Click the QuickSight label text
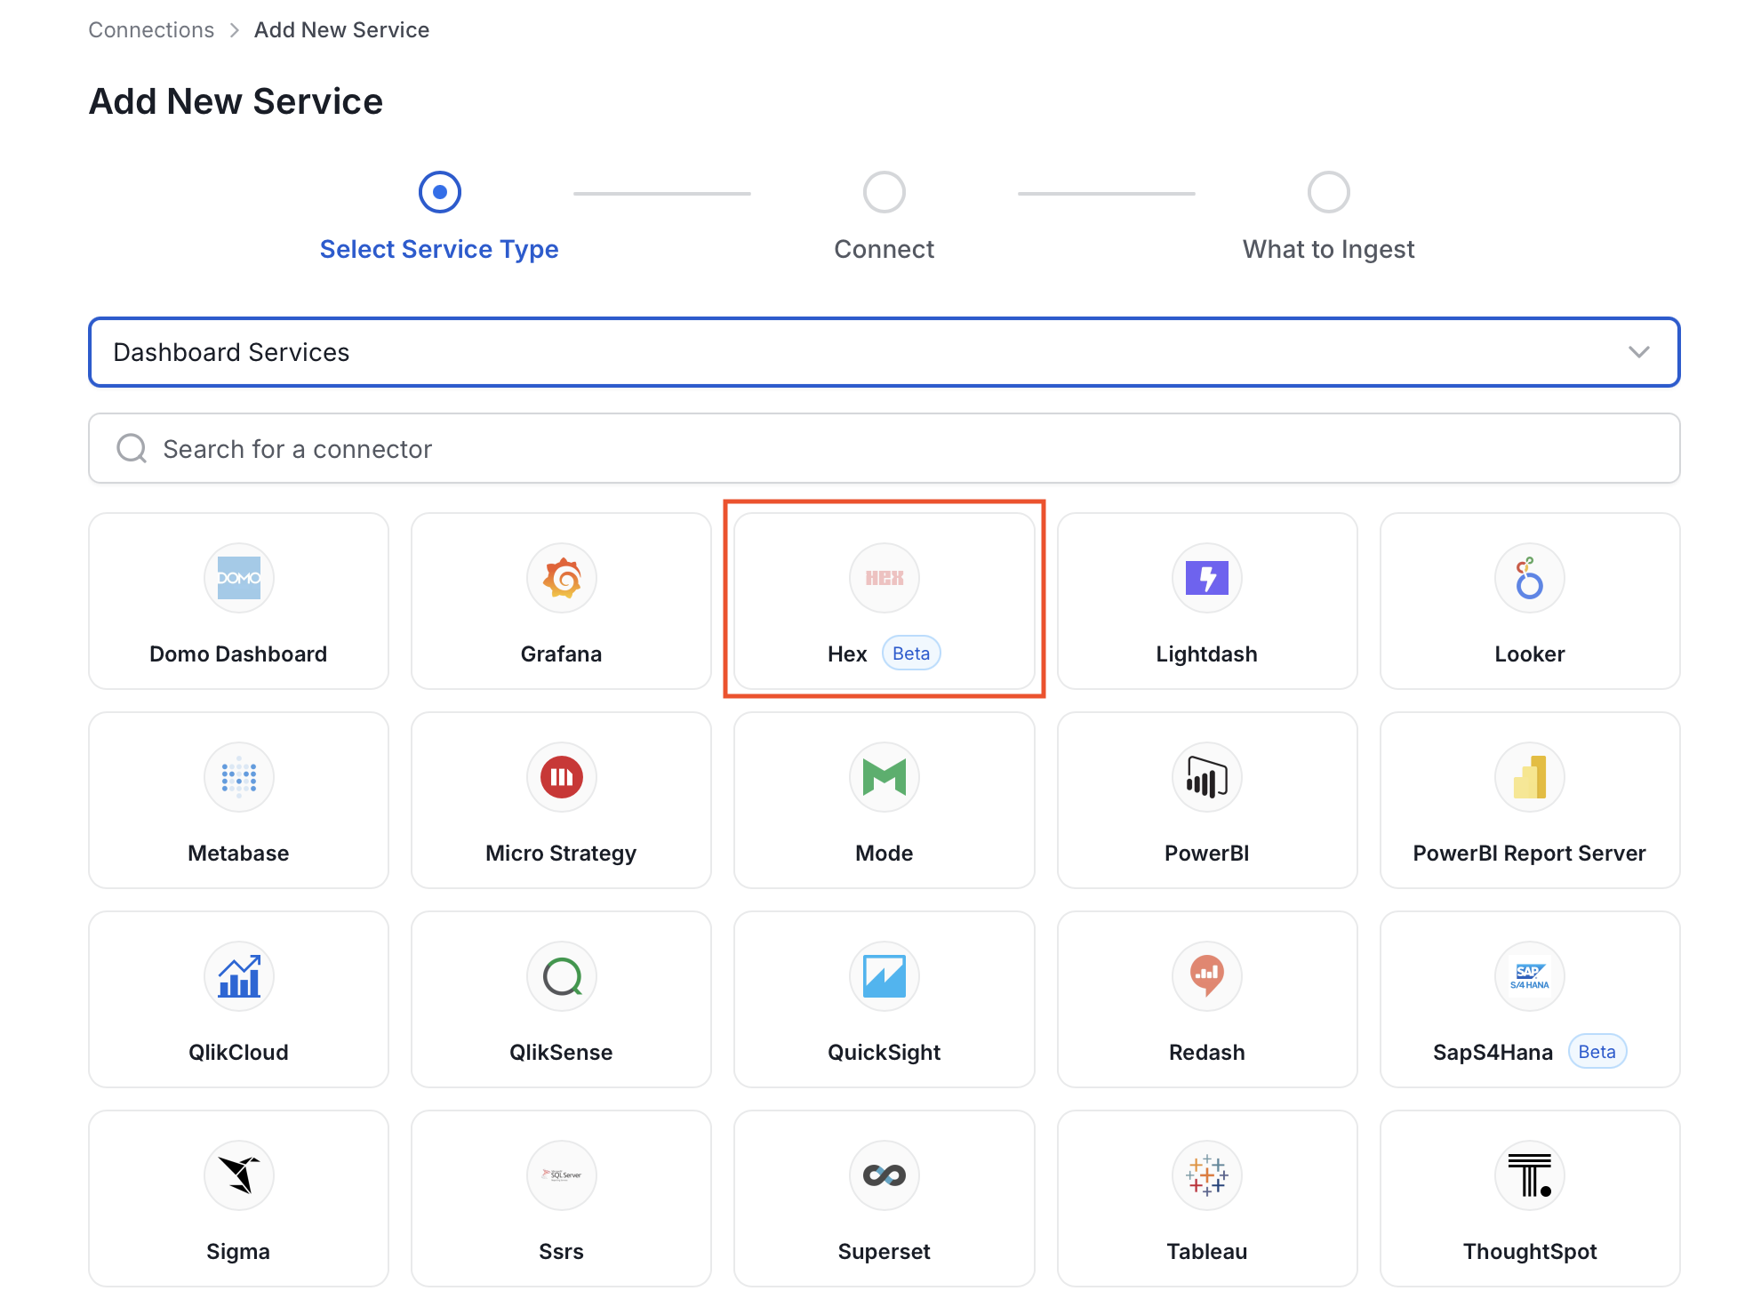The width and height of the screenshot is (1753, 1307). click(885, 1053)
